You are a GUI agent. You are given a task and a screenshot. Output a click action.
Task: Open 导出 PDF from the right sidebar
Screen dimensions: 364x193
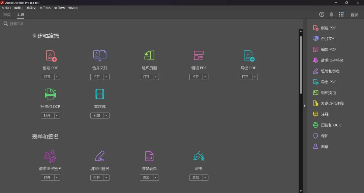324,82
